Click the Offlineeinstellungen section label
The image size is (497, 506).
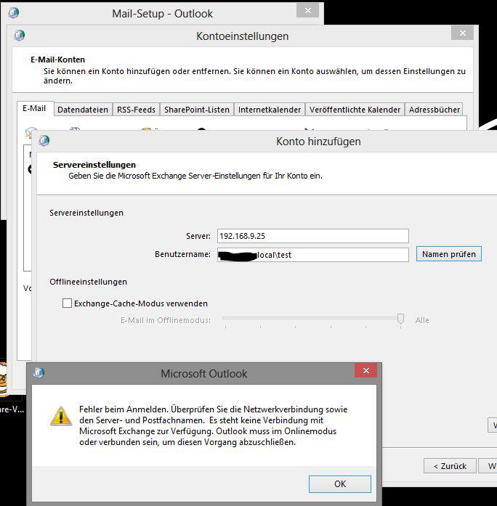pyautogui.click(x=88, y=282)
